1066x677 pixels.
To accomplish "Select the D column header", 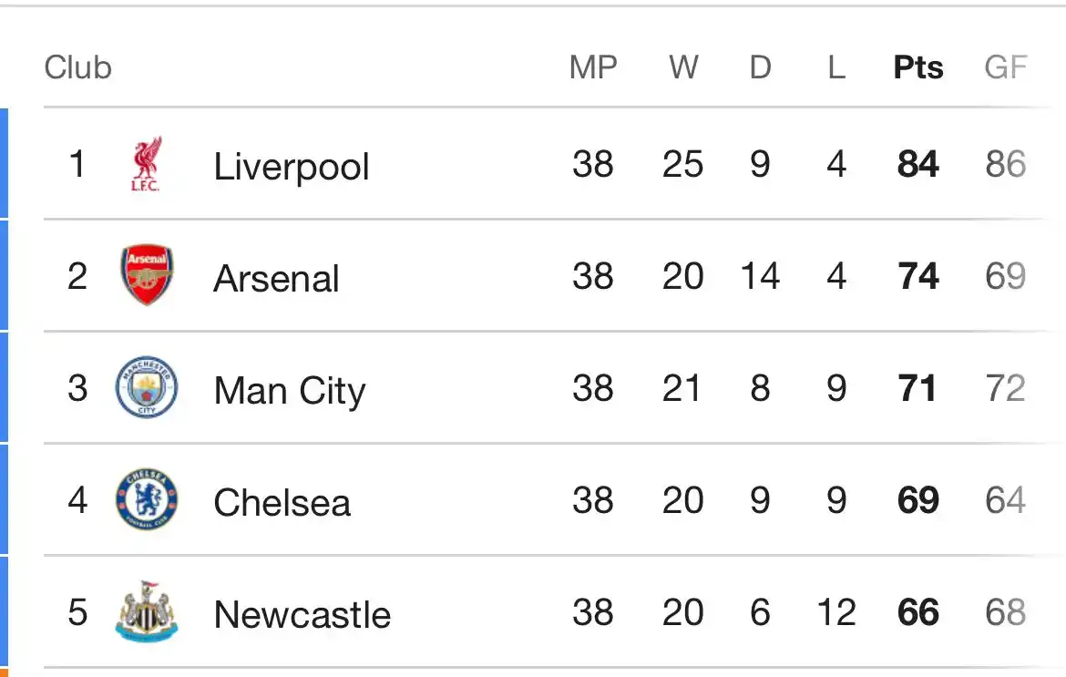I will point(760,67).
